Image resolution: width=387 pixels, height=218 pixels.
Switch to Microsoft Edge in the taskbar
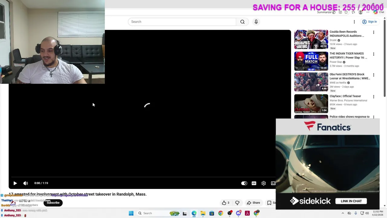[194, 213]
